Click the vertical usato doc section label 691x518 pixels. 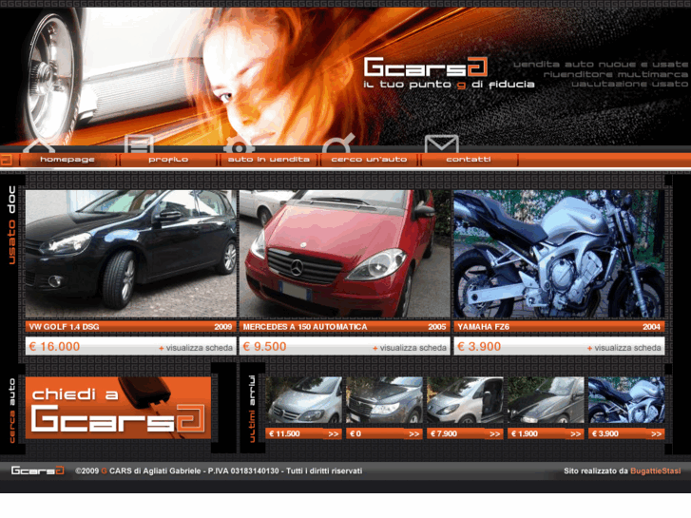[x=11, y=225]
